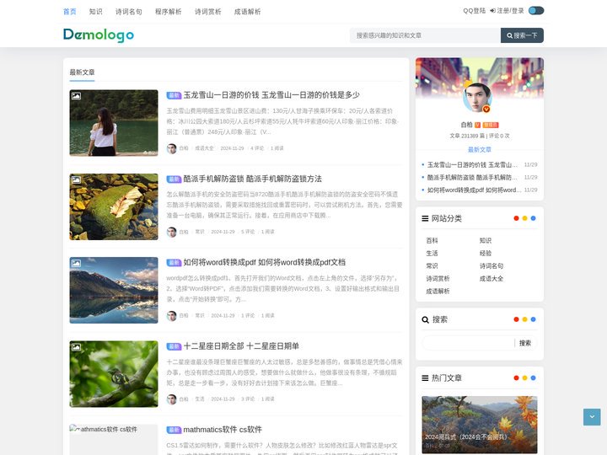Image resolution: width=607 pixels, height=455 pixels.
Task: Open the 首页 nav item
Action: 70,12
